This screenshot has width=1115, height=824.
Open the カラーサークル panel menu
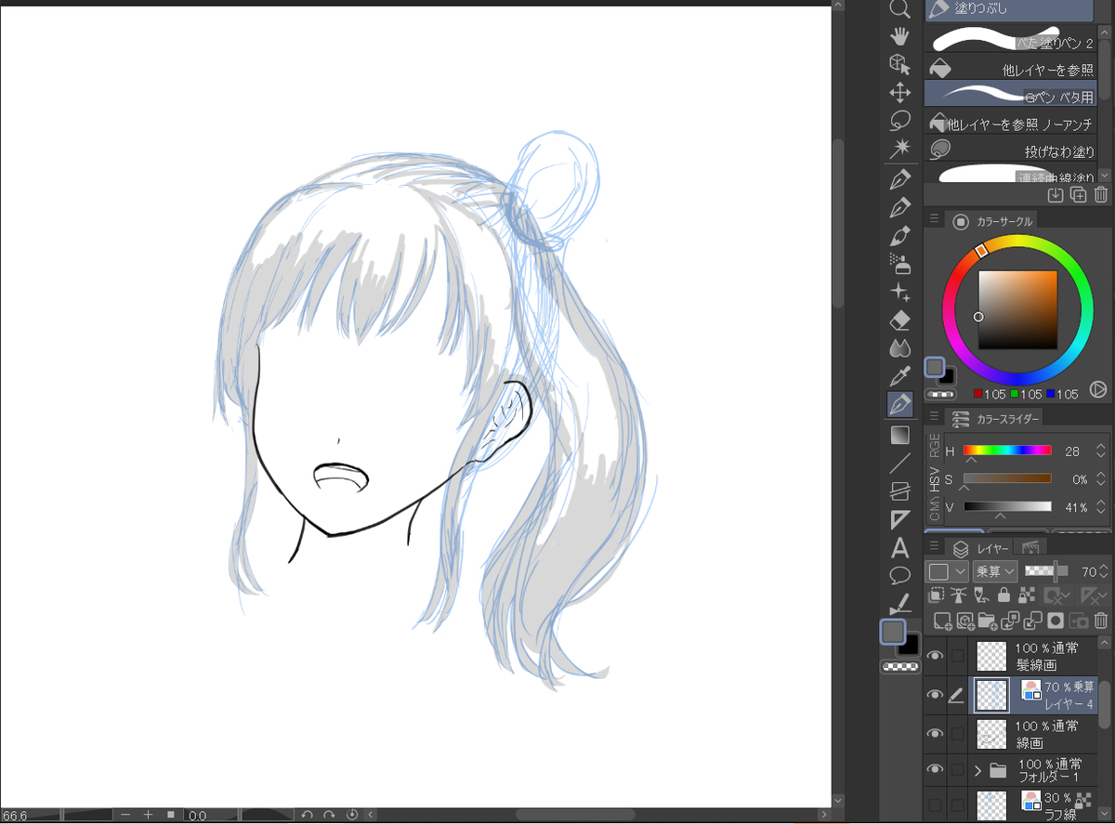[x=934, y=220]
